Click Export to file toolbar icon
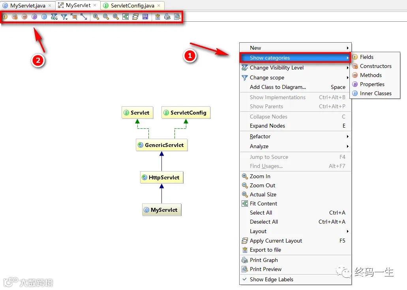The image size is (407, 290). click(158, 17)
